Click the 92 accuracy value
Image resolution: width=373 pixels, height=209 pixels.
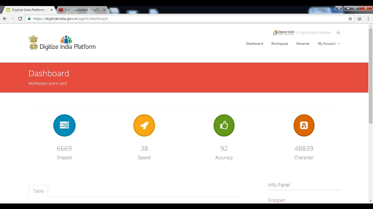pos(224,148)
